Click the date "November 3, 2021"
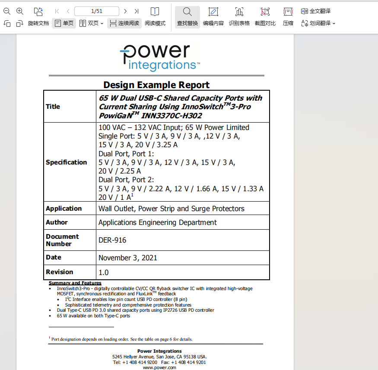 128,258
